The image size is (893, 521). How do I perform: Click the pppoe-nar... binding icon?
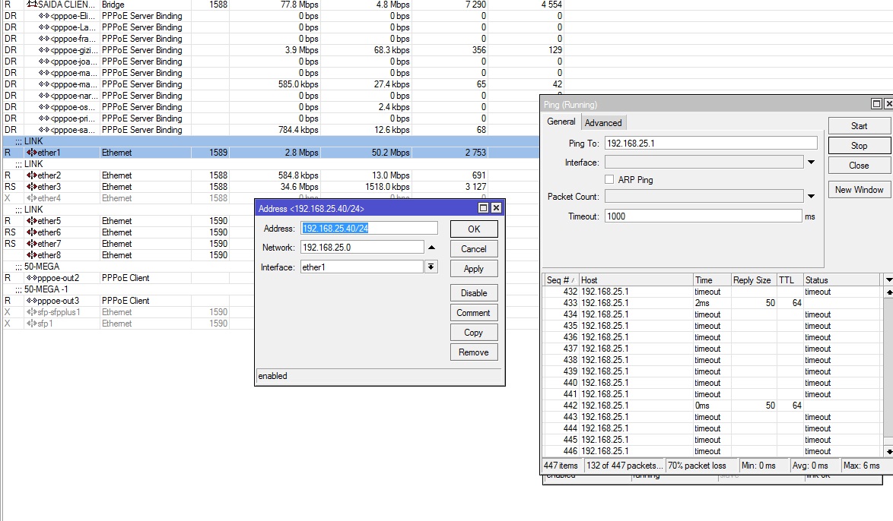[44, 96]
